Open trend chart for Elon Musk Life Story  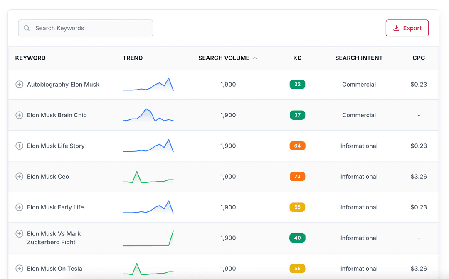pyautogui.click(x=148, y=146)
